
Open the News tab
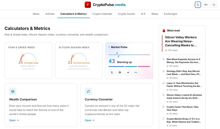pos(36,14)
